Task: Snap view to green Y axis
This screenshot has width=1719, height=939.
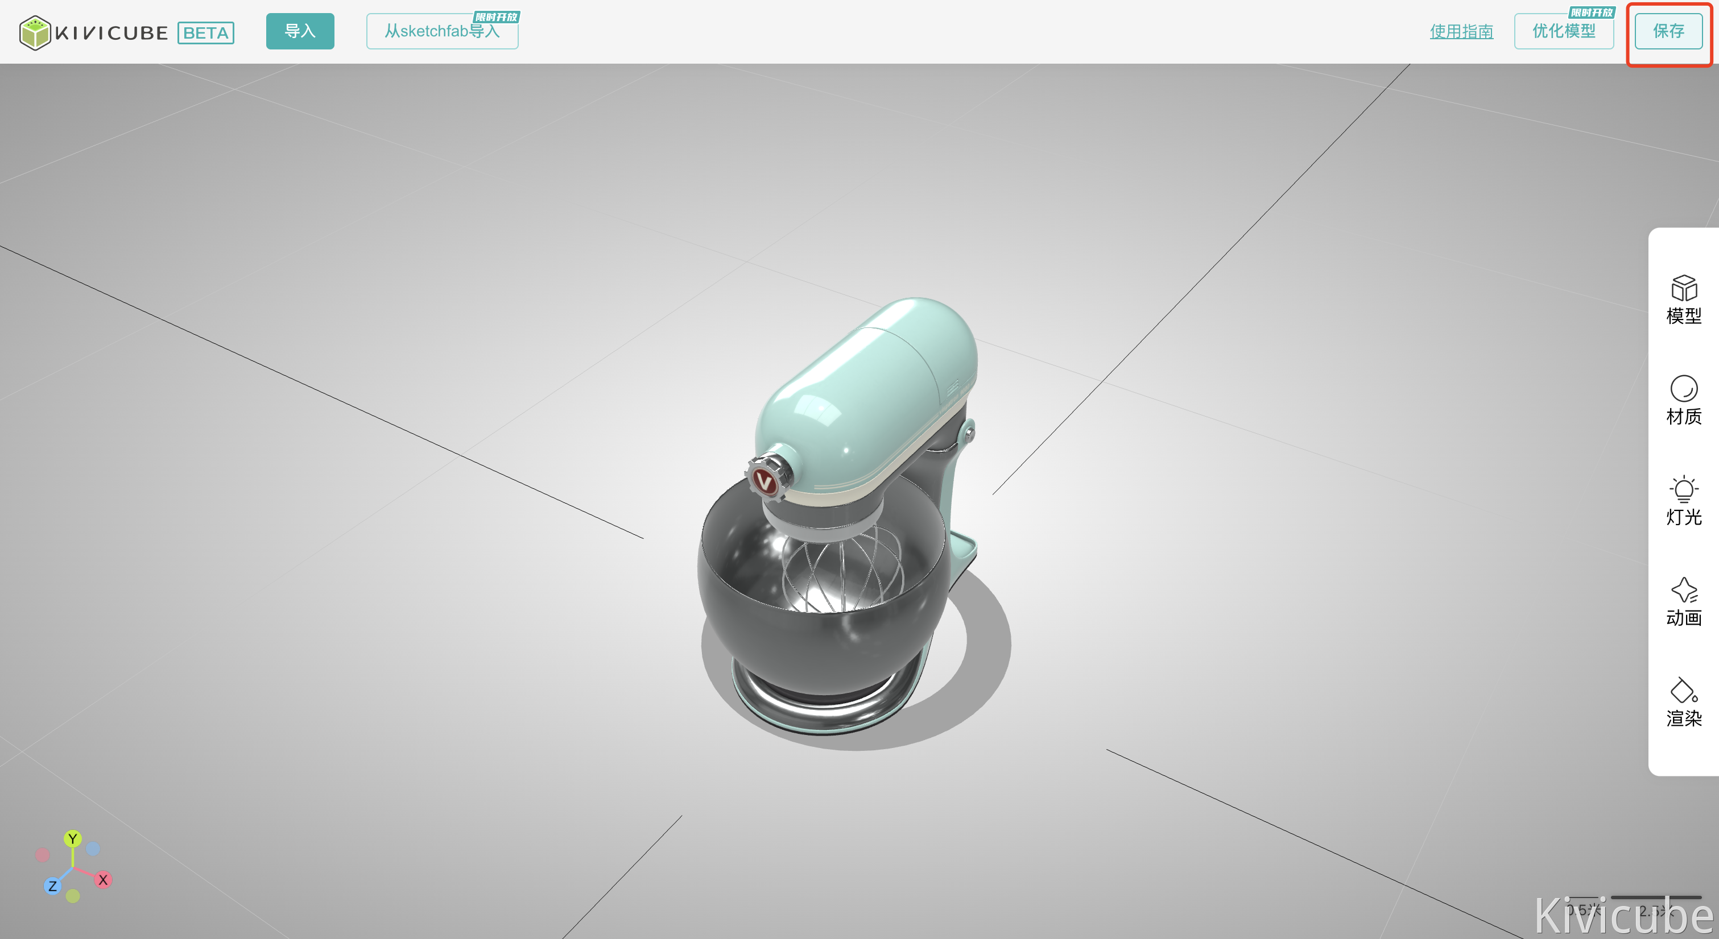Action: point(73,838)
